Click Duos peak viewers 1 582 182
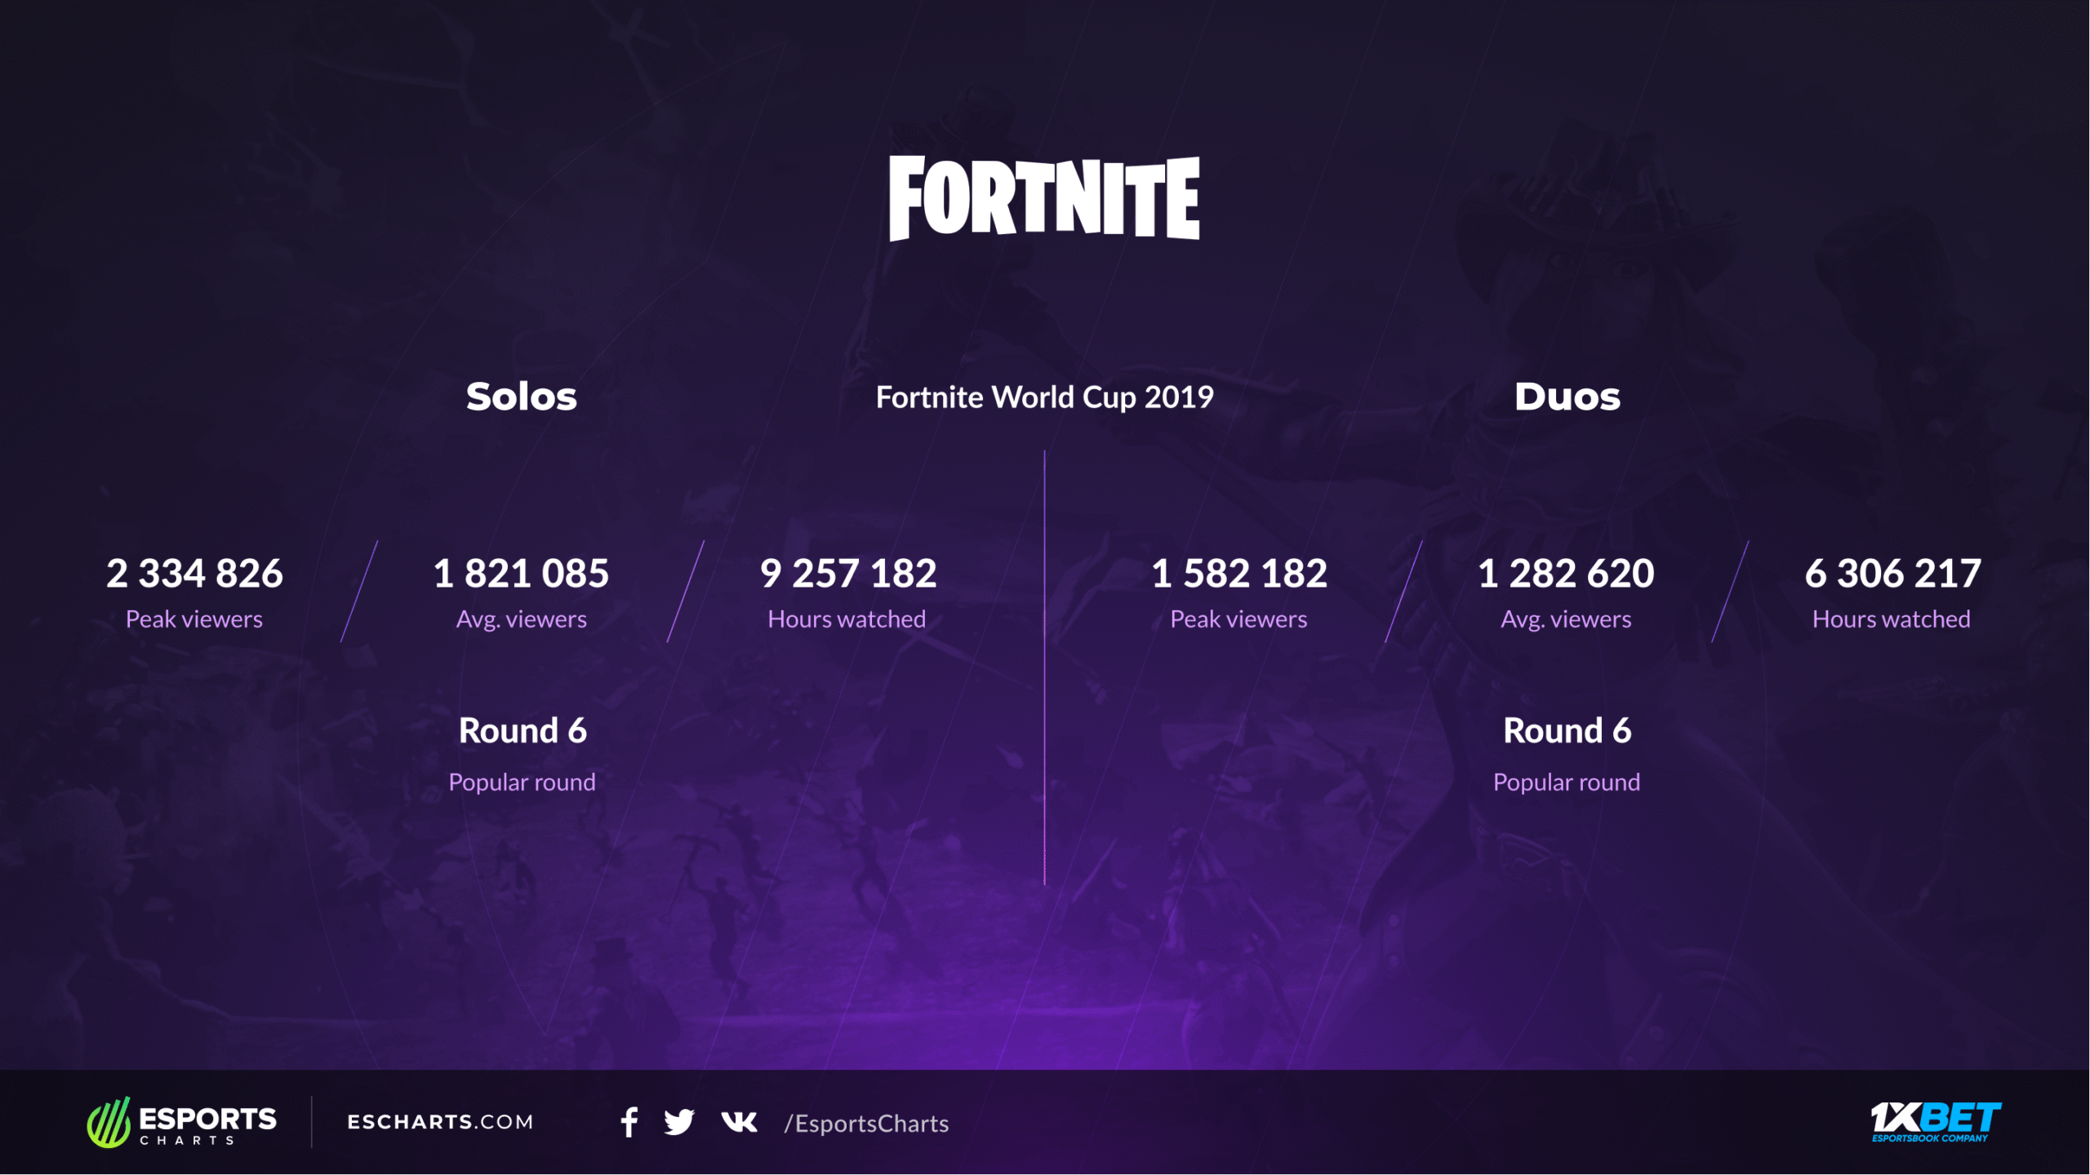The width and height of the screenshot is (2090, 1175). [x=1239, y=574]
